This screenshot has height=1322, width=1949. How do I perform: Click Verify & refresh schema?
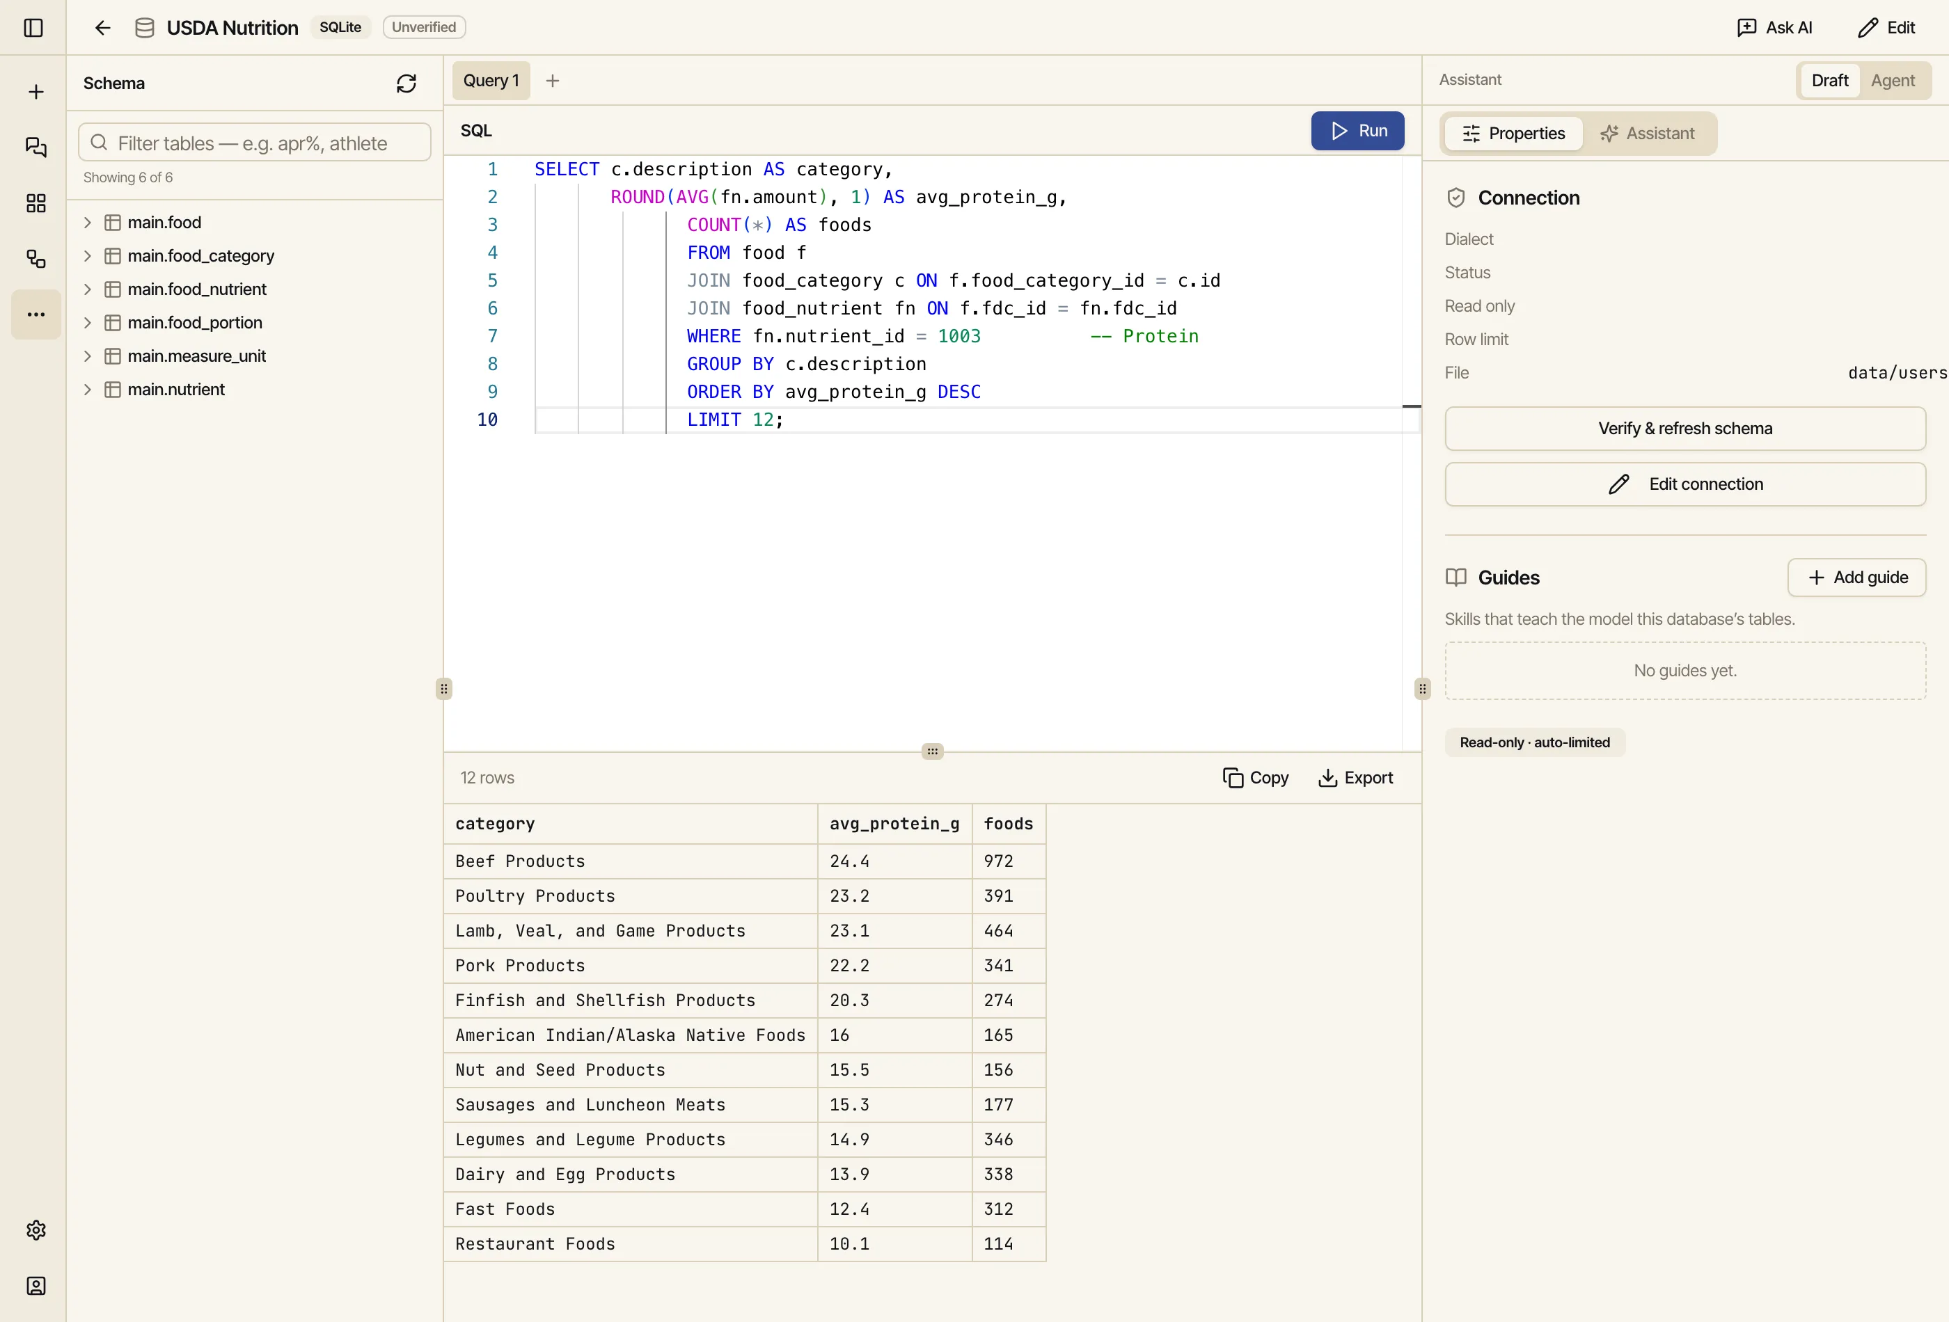1684,429
